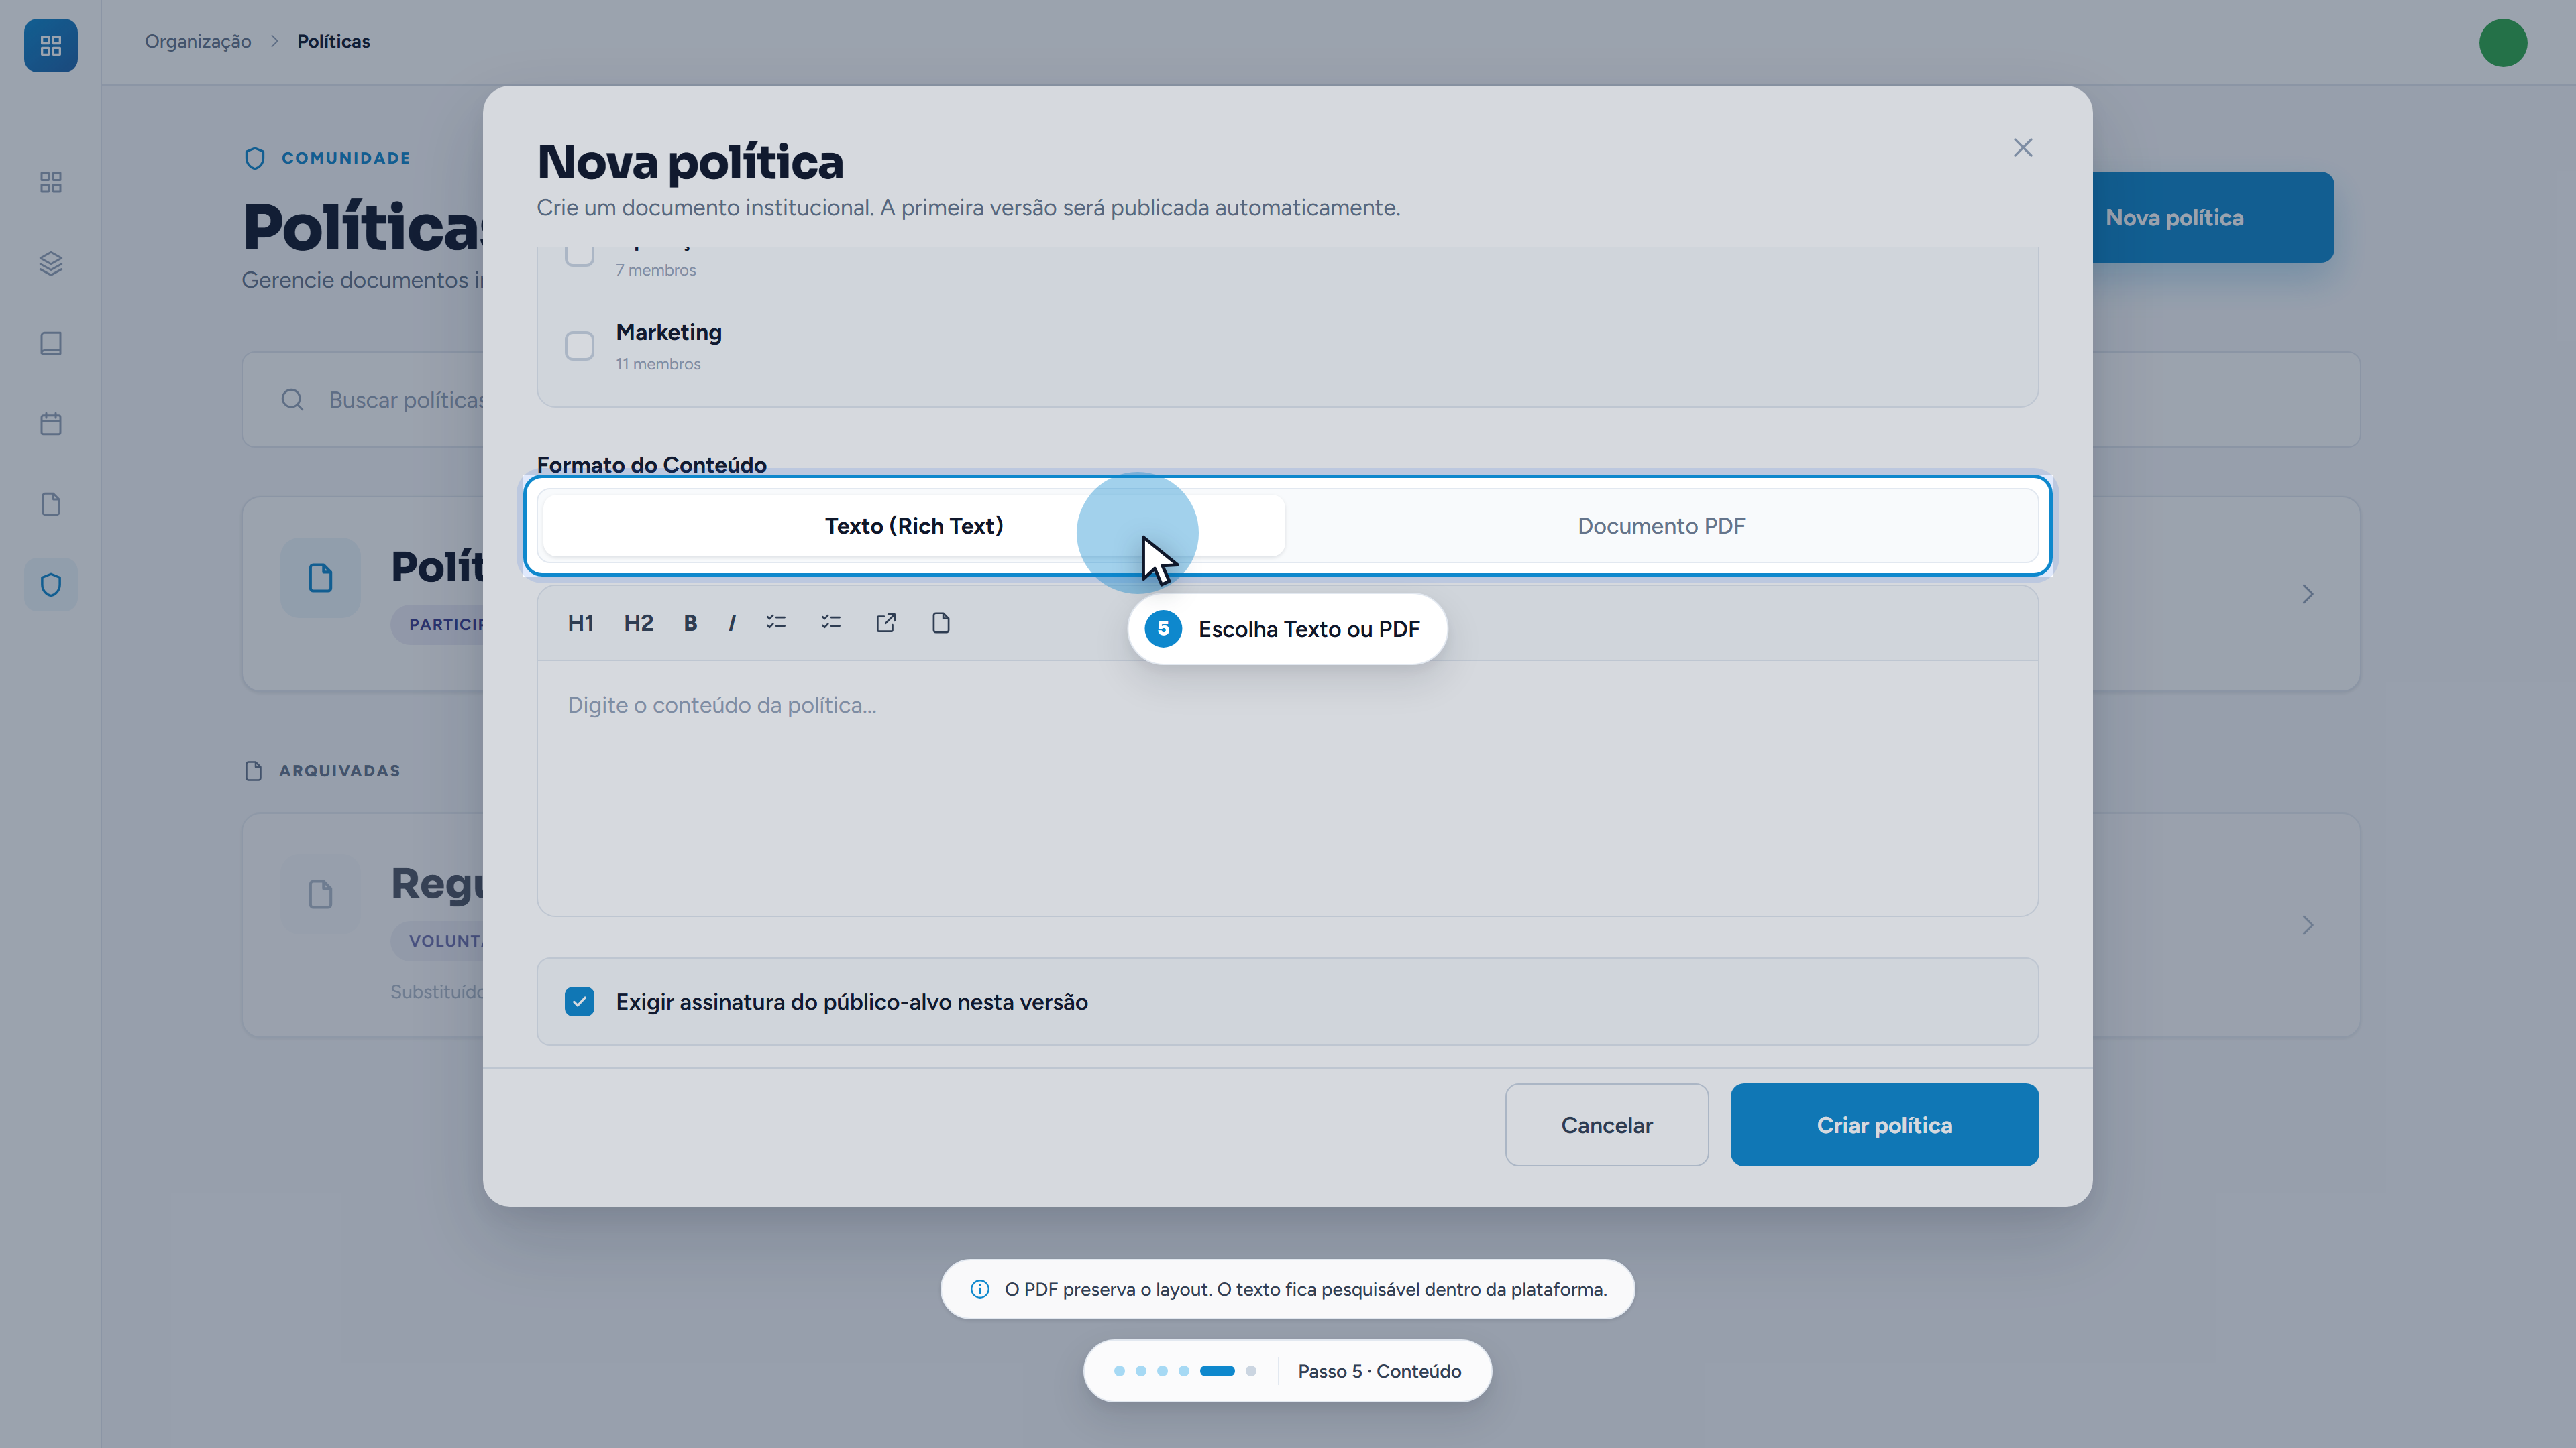2576x1448 pixels.
Task: Open the calendar icon in the sidebar
Action: 50,424
